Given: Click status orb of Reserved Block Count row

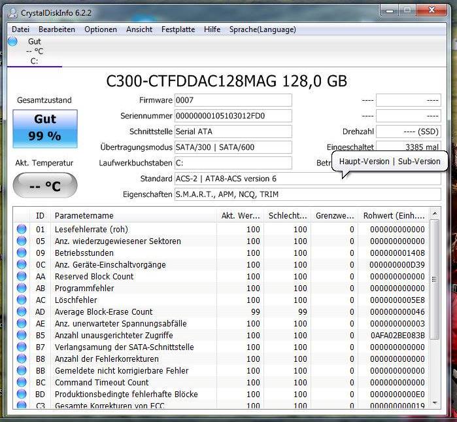Looking at the screenshot, I should 22,276.
